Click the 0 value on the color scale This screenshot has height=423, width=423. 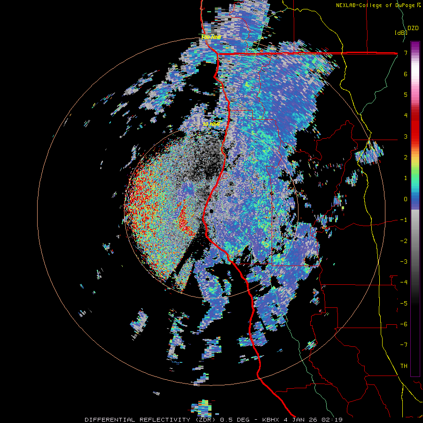point(406,199)
